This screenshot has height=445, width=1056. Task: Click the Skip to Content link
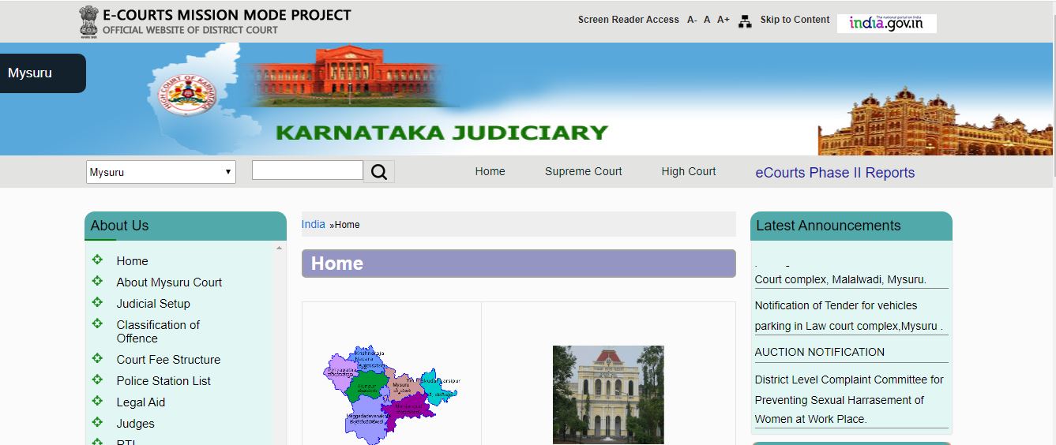[795, 20]
